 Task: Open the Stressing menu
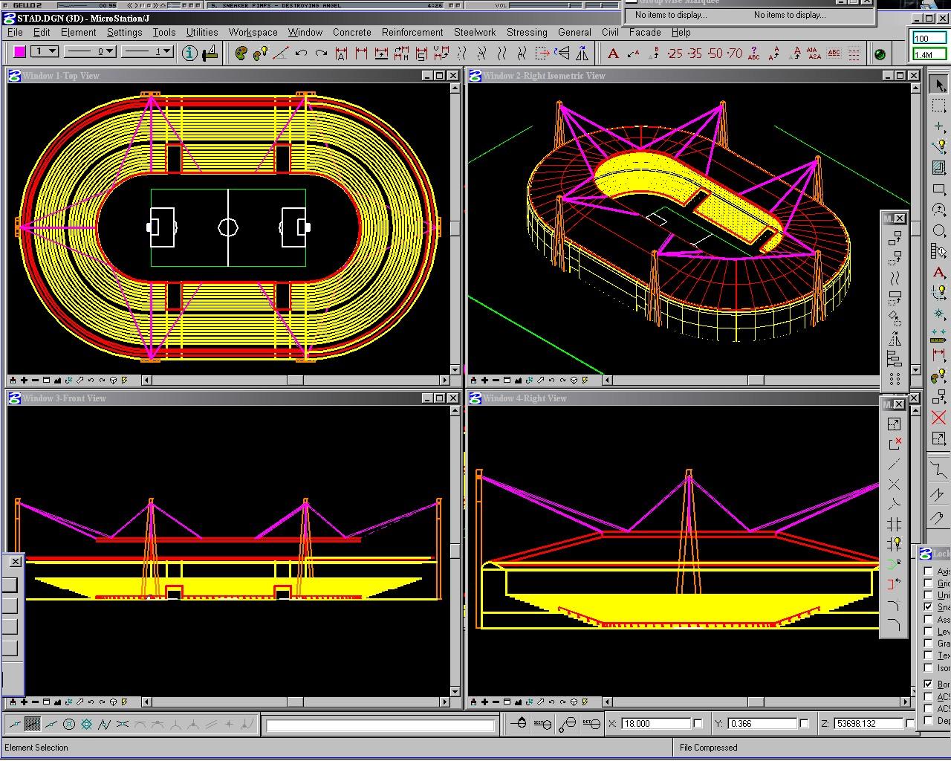(x=527, y=32)
